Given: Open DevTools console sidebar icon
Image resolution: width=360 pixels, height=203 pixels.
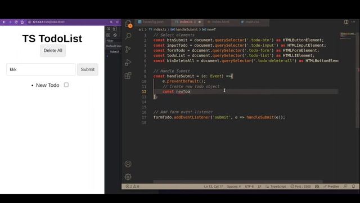Looking at the screenshot, I should point(109,35).
